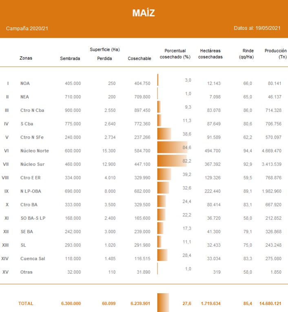Screen dimensions: 288x312
Task: Select the Zonas column header
Action: click(x=26, y=58)
